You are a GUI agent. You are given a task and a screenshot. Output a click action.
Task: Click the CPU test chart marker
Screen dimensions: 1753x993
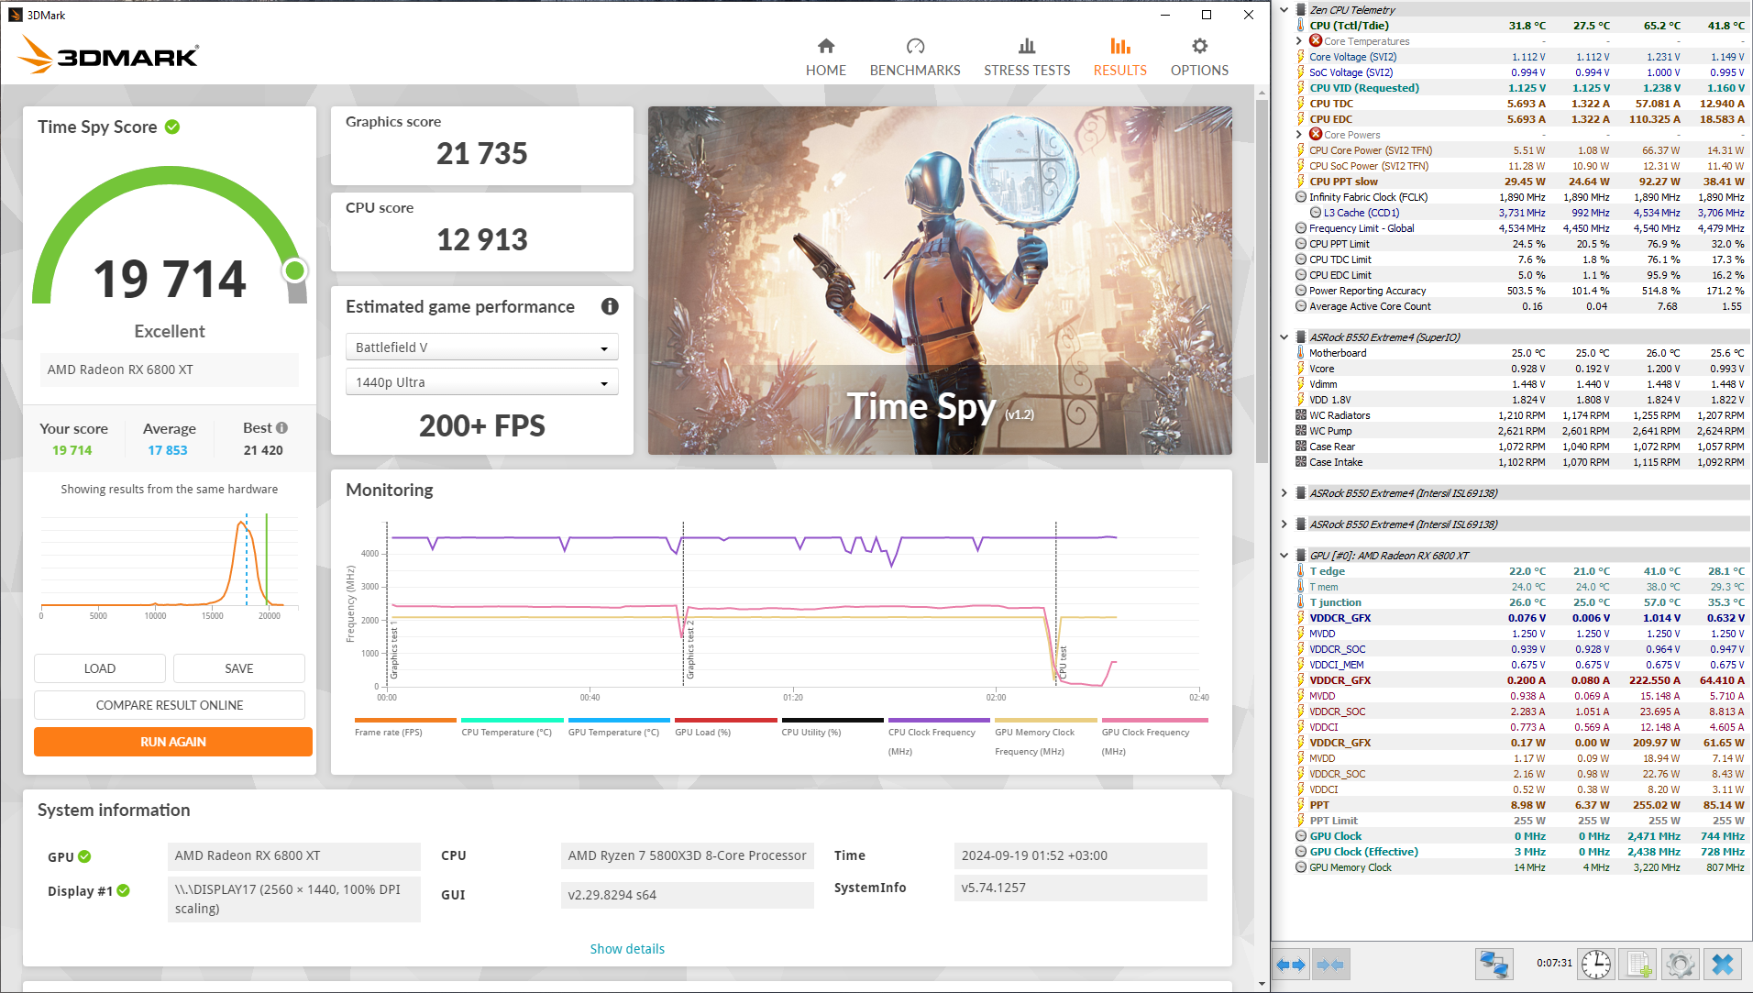coord(1064,662)
